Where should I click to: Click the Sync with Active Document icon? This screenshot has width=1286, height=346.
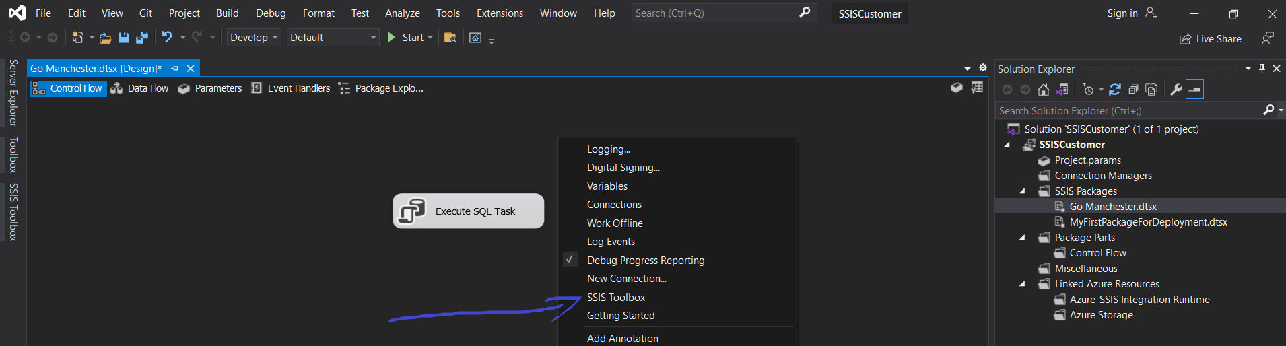(1115, 90)
